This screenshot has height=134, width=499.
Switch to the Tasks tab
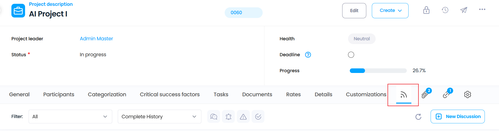point(221,94)
